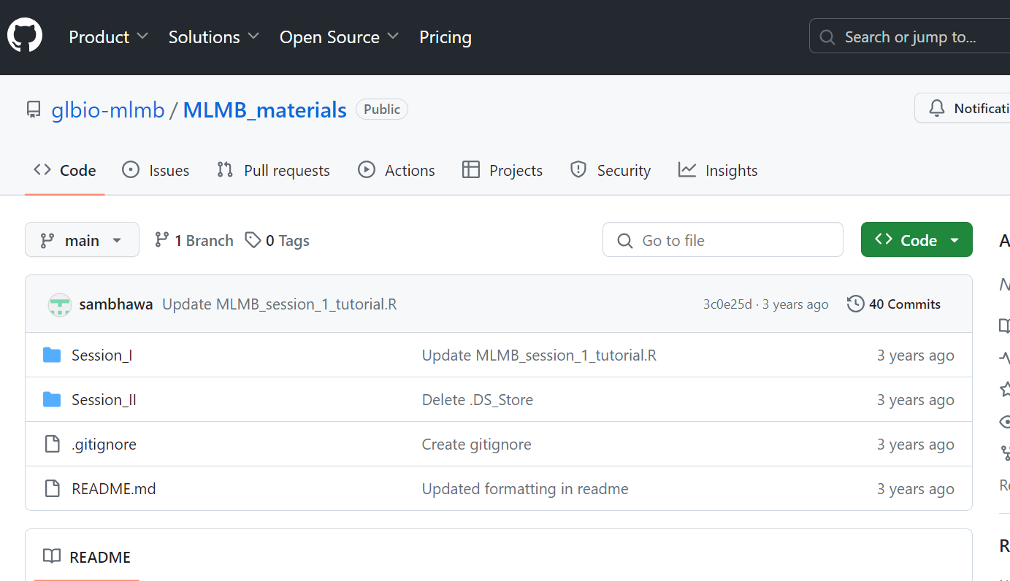The height and width of the screenshot is (581, 1010).
Task: Switch to the Code tab
Action: tap(65, 170)
